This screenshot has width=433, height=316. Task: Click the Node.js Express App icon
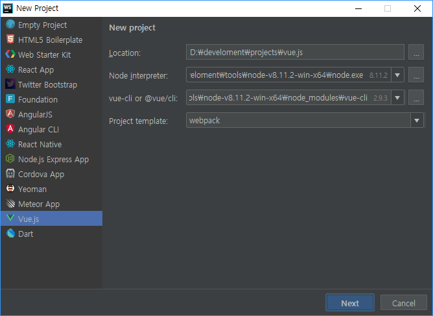[10, 159]
